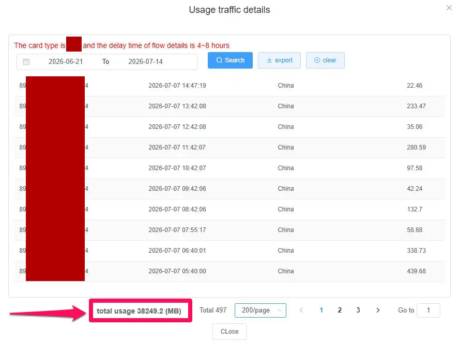Go to previous page with left chevron
Image resolution: width=459 pixels, height=345 pixels.
pos(301,310)
